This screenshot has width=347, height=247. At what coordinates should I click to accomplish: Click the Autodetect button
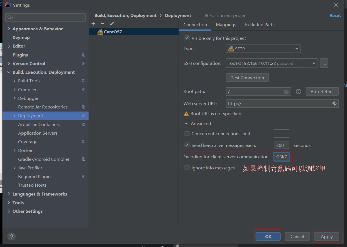click(x=322, y=92)
